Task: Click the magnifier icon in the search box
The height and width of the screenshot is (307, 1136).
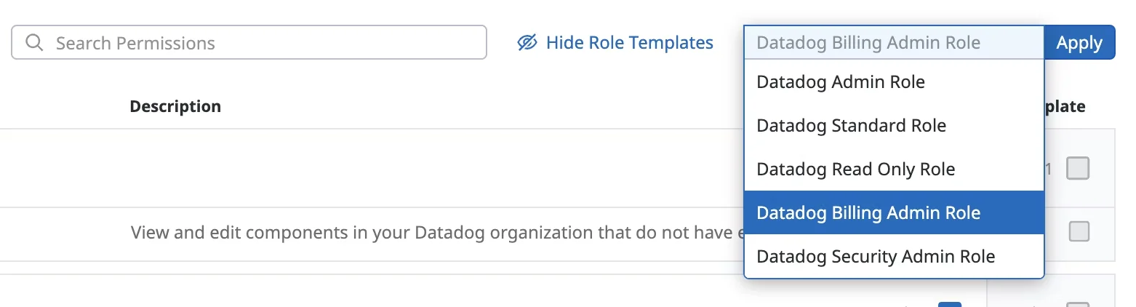Action: (34, 43)
